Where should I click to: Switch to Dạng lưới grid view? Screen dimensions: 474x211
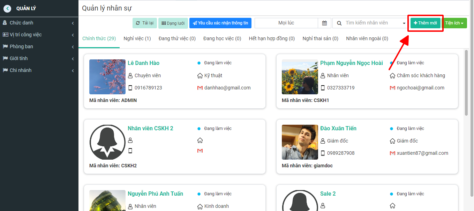click(173, 23)
